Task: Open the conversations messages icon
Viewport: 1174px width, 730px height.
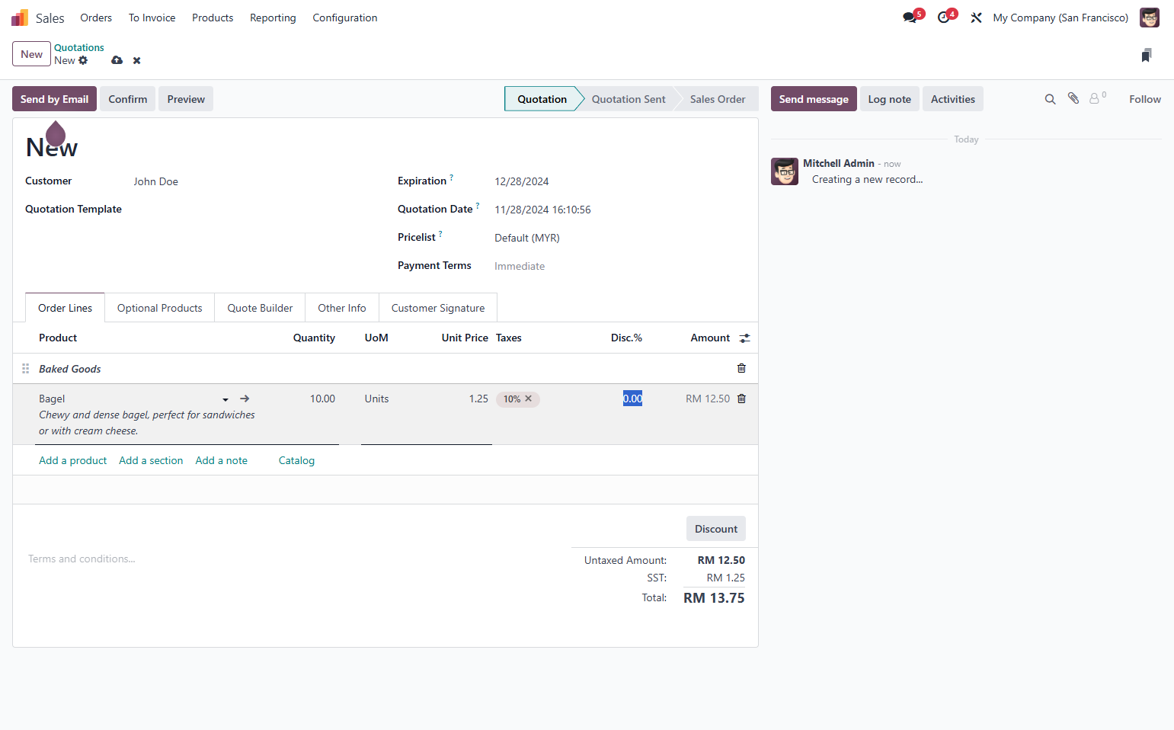Action: (x=910, y=18)
